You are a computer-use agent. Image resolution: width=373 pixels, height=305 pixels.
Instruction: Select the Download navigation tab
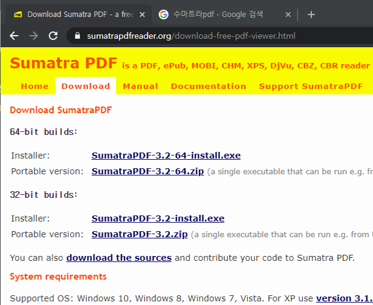tap(86, 86)
